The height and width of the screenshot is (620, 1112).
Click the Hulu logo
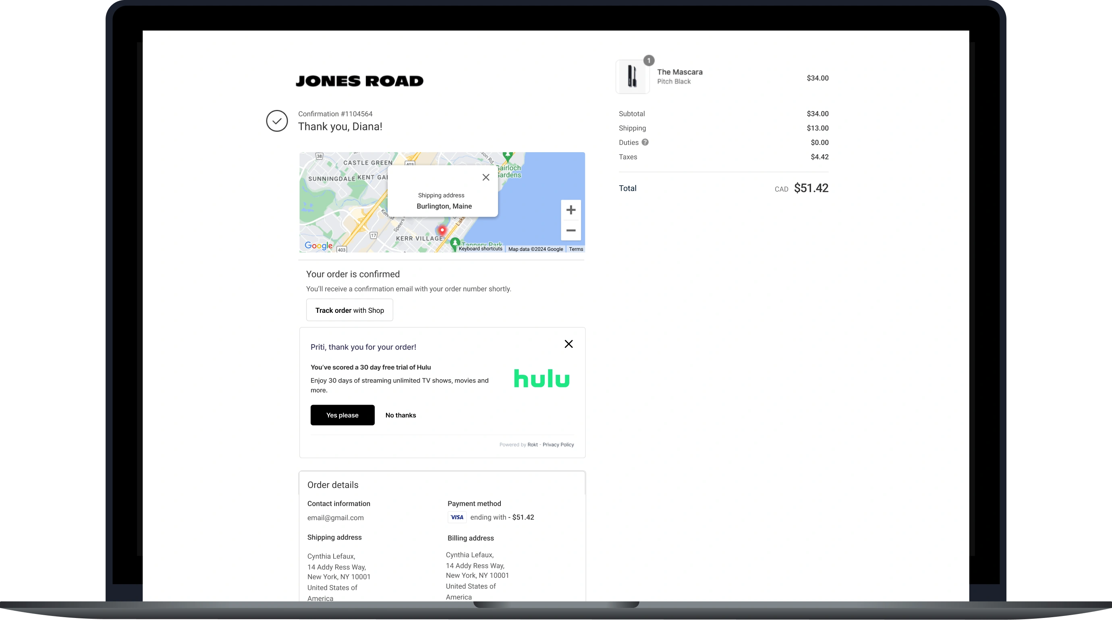point(541,378)
